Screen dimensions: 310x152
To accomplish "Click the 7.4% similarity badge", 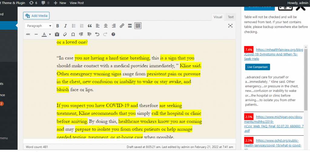I will 249,49.
